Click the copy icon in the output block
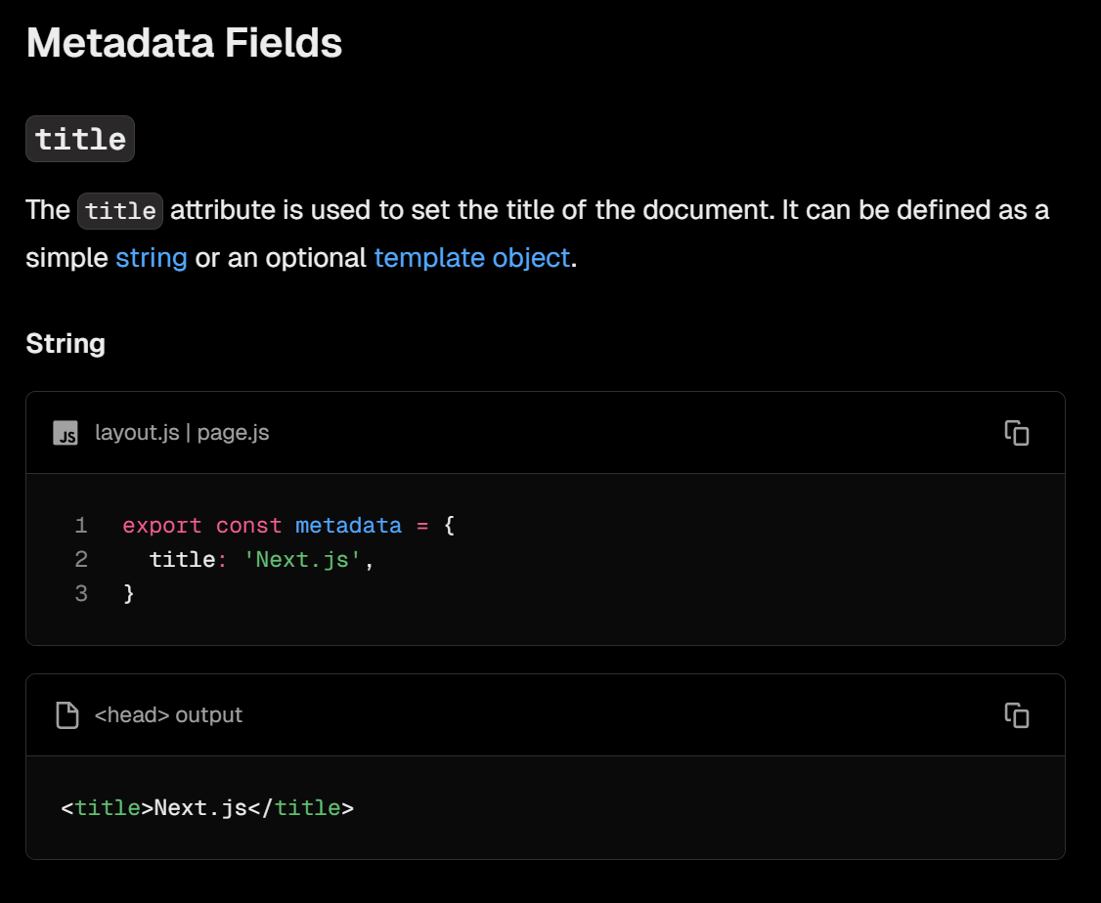This screenshot has width=1101, height=903. coord(1017,715)
